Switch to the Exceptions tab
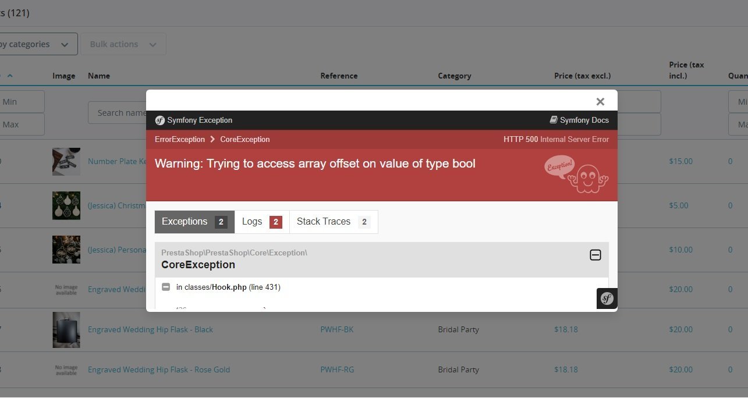Viewport: 748px width, 398px height. (194, 222)
